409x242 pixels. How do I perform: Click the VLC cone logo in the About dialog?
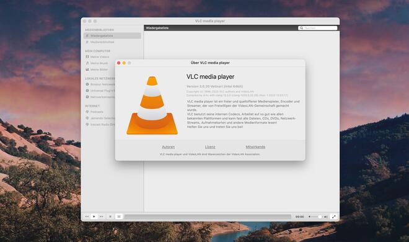pyautogui.click(x=152, y=105)
